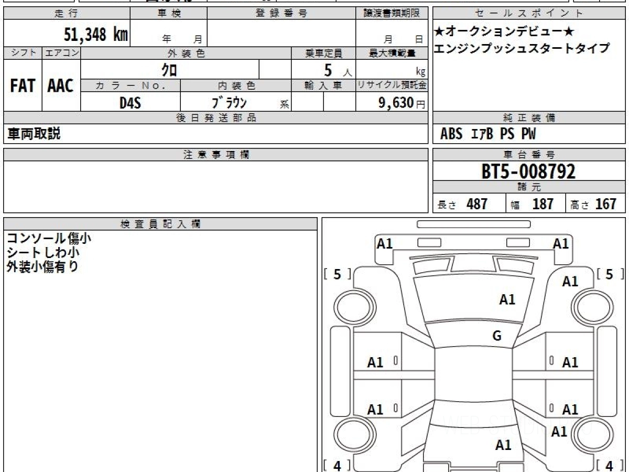Image resolution: width=629 pixels, height=472 pixels.
Task: Select the セールスポイント section header
Action: coord(529,14)
